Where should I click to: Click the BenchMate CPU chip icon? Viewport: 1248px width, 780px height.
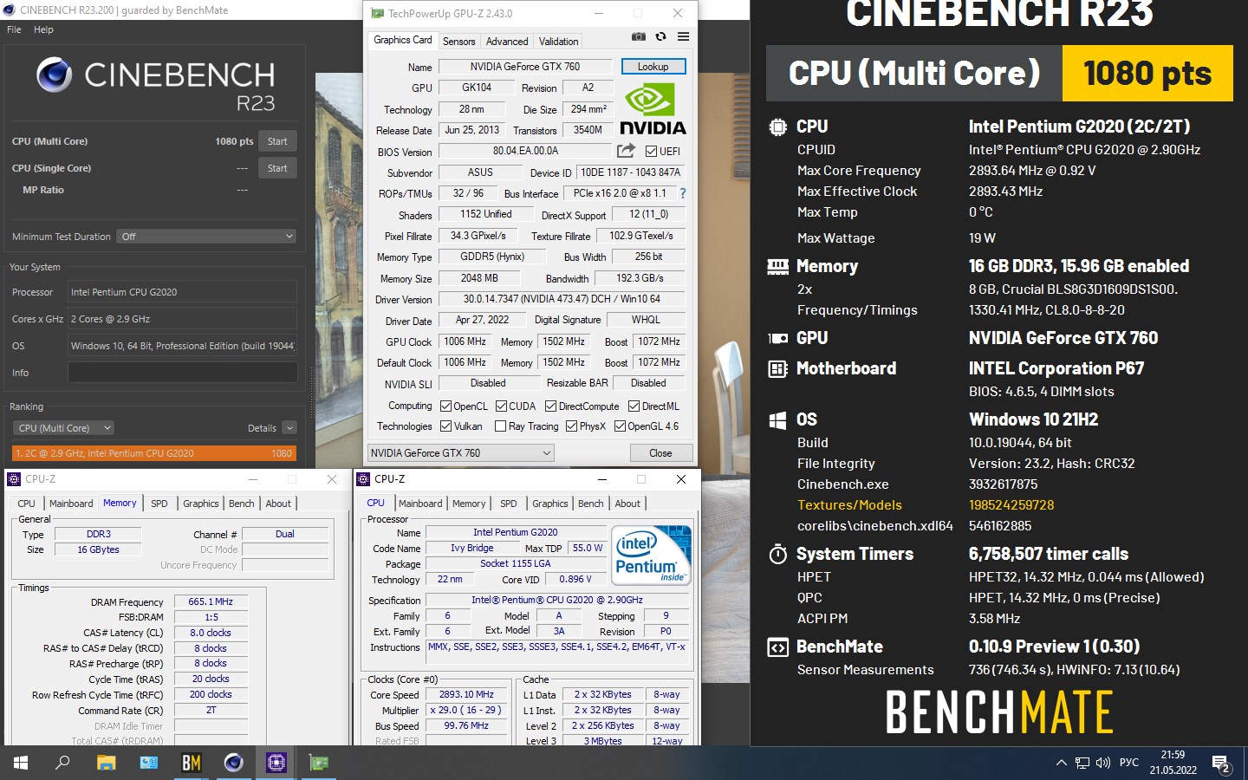(778, 127)
